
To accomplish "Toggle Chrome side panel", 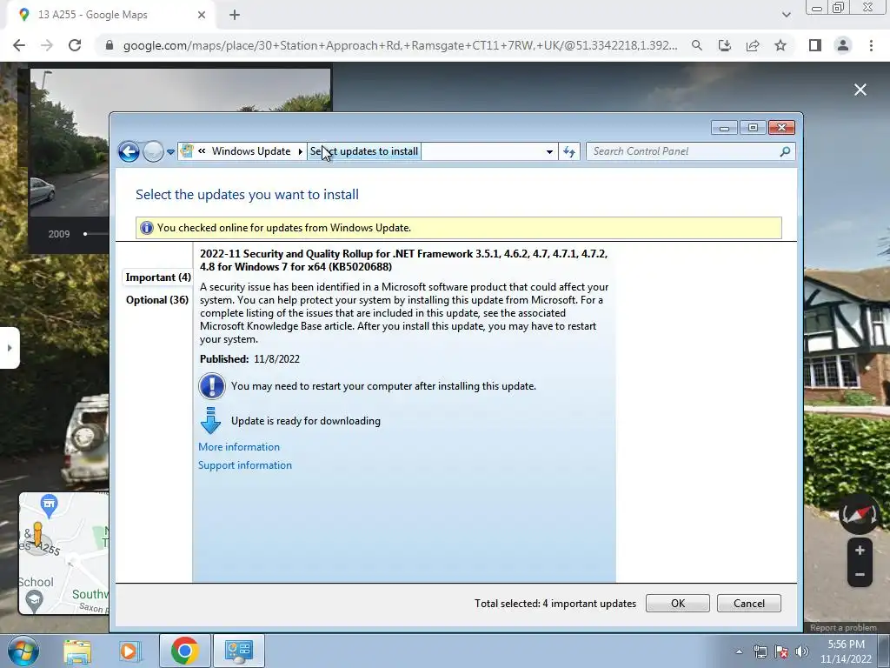I will tap(815, 45).
